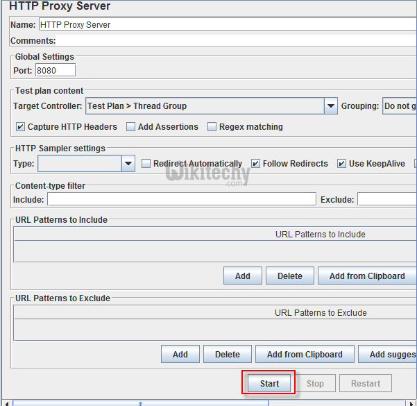This screenshot has height=406, width=417.
Task: Open the Target Controller dropdown
Action: 330,106
